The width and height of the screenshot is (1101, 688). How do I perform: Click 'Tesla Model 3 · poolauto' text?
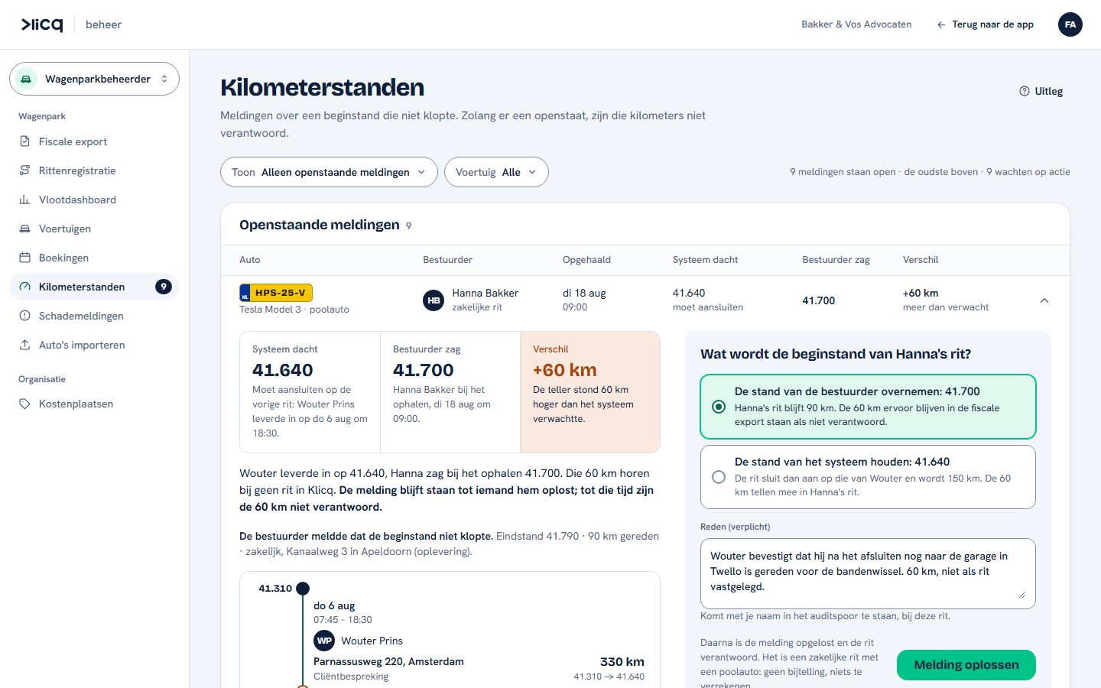[294, 310]
